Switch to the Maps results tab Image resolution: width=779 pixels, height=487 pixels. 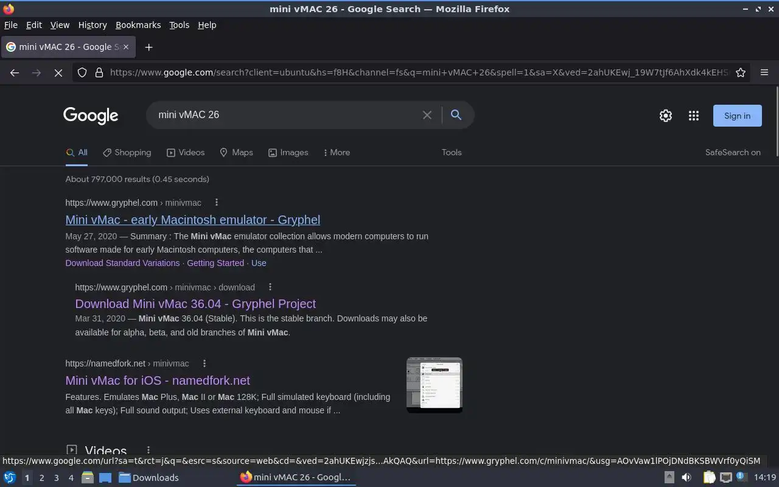point(236,152)
